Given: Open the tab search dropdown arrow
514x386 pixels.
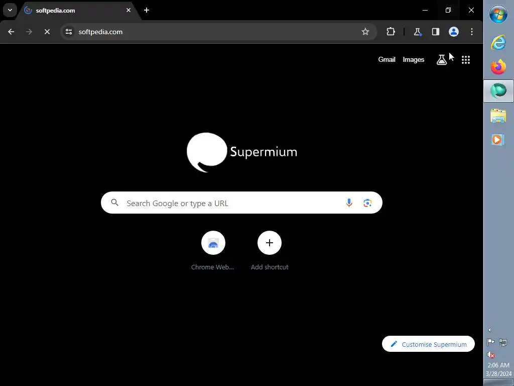Looking at the screenshot, I should pos(10,10).
